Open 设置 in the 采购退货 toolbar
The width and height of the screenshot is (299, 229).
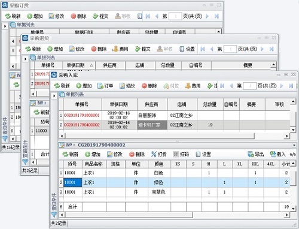187,49
